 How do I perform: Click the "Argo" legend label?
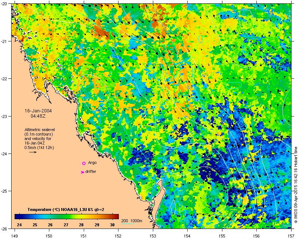[x=92, y=163]
